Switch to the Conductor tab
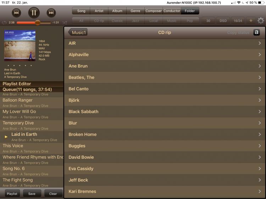This screenshot has height=199, width=266. click(172, 11)
